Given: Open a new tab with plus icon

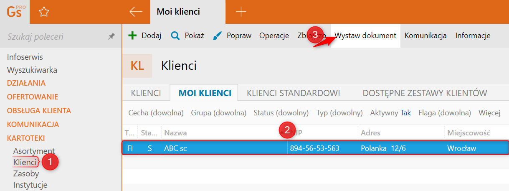Looking at the screenshot, I should click(241, 12).
